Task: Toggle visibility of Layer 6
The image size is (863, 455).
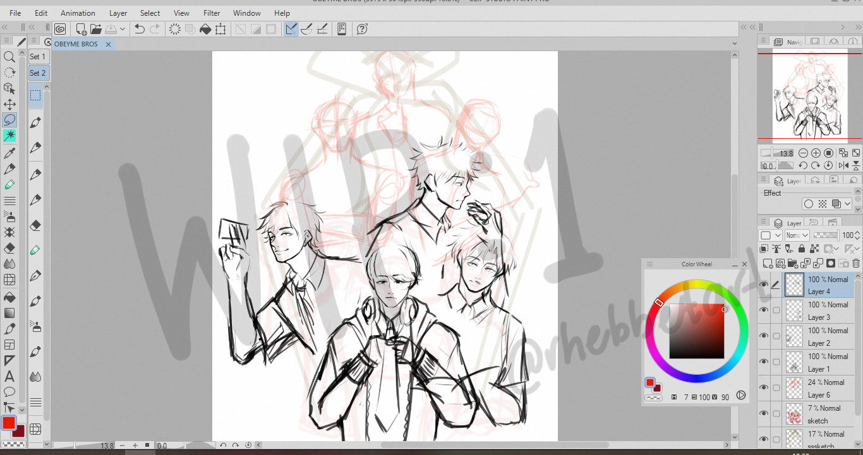Action: coord(764,388)
